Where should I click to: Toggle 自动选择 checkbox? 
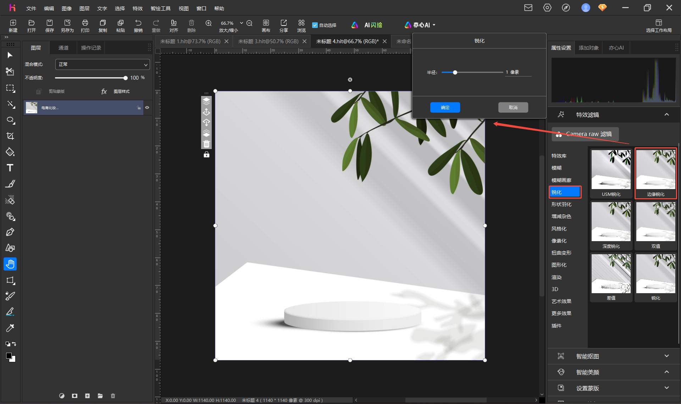pos(315,25)
